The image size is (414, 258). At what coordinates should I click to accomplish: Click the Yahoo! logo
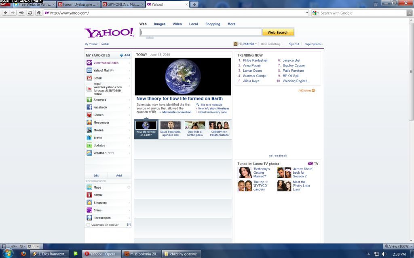pos(109,33)
